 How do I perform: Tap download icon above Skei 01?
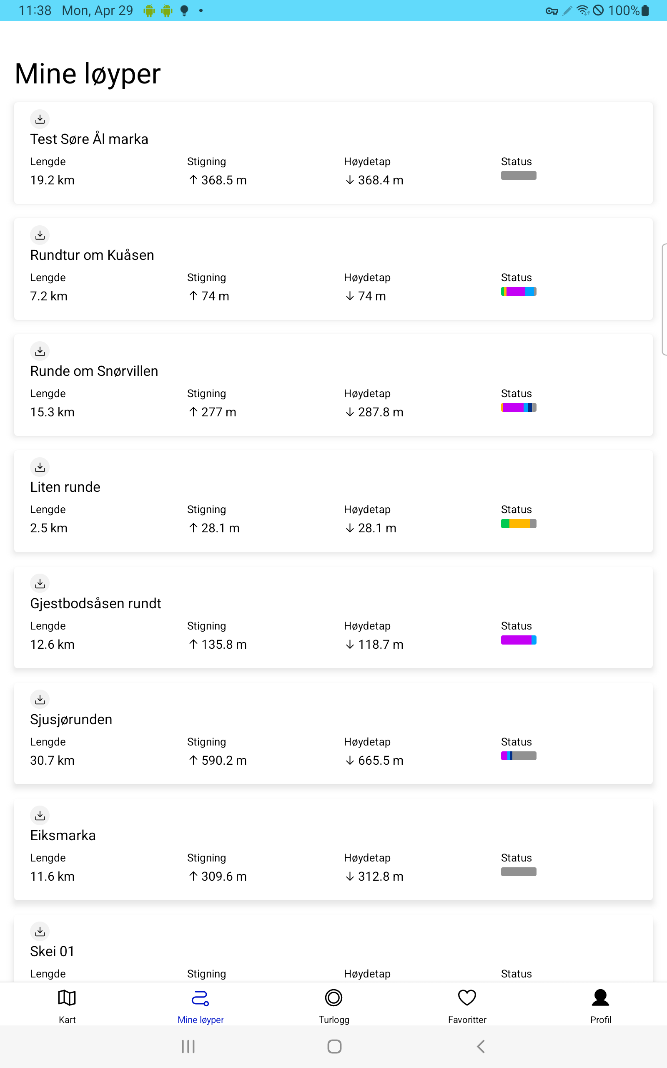point(40,931)
